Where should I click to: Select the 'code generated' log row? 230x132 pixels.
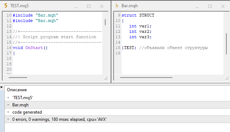[117, 112]
